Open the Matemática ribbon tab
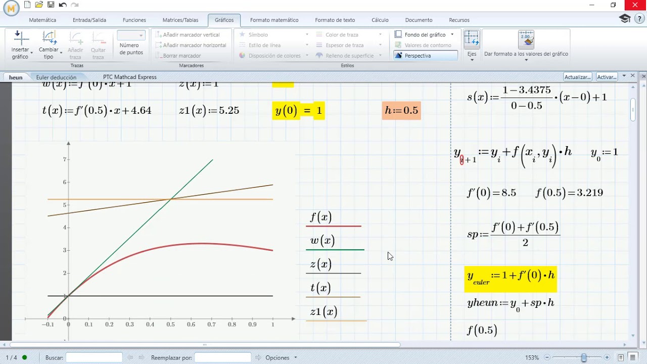 42,20
